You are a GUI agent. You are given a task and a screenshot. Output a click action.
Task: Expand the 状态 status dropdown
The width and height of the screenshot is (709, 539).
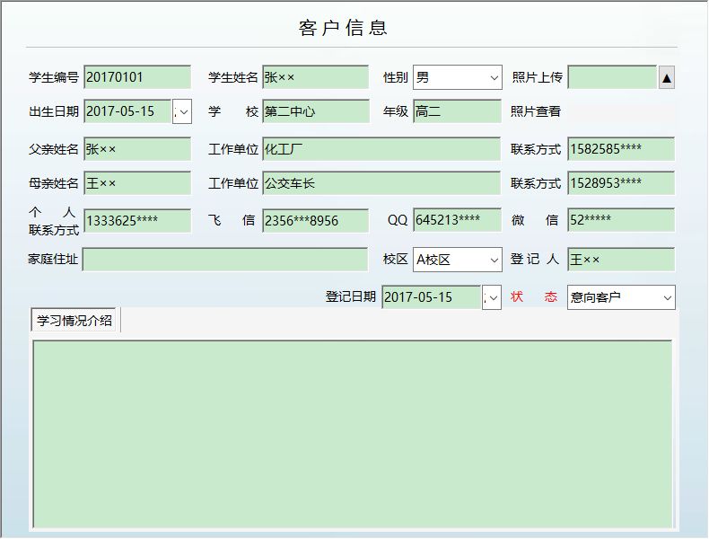667,297
